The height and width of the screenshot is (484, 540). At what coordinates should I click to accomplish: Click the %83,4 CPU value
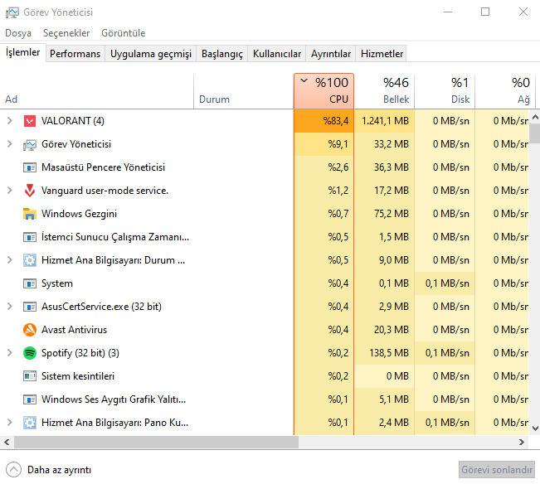coord(335,121)
